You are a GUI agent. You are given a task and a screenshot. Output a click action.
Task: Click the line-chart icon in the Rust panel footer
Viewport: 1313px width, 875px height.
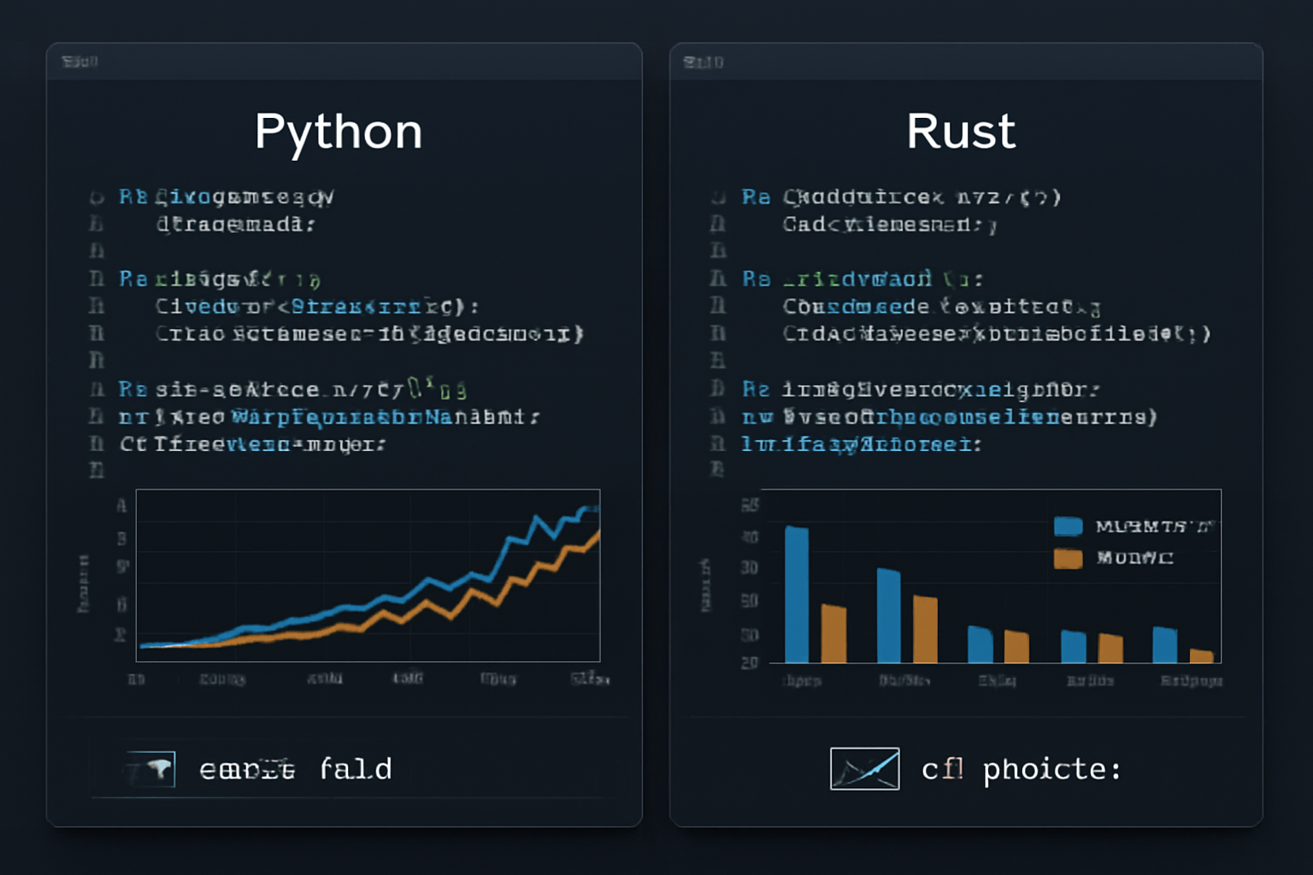click(864, 768)
